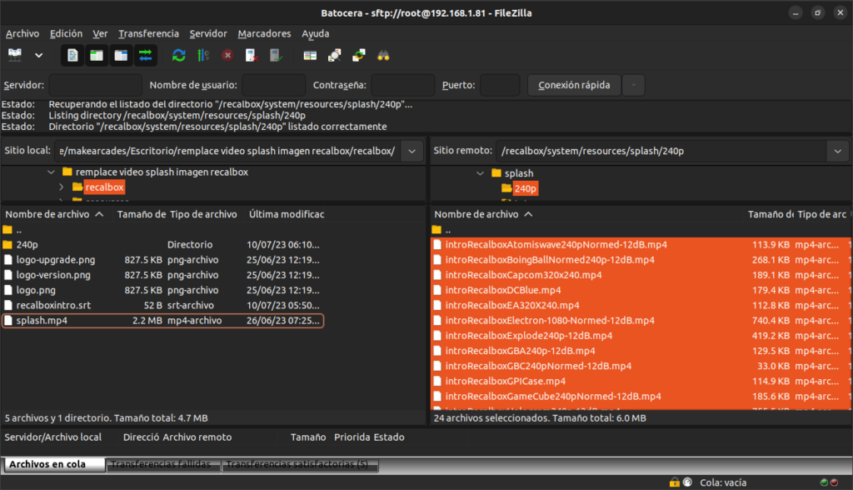Reconnect to the last server
The image size is (853, 490).
click(x=276, y=55)
